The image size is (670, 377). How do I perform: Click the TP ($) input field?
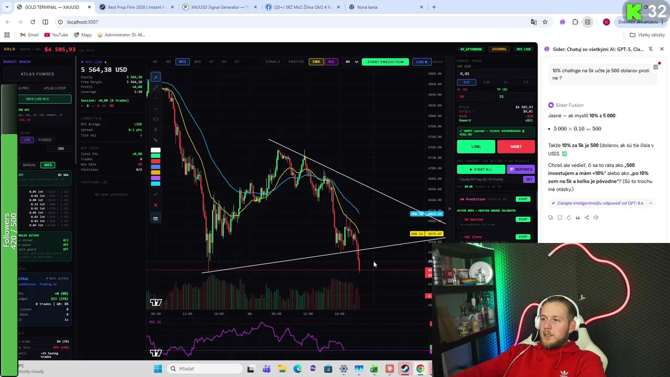tap(516, 96)
